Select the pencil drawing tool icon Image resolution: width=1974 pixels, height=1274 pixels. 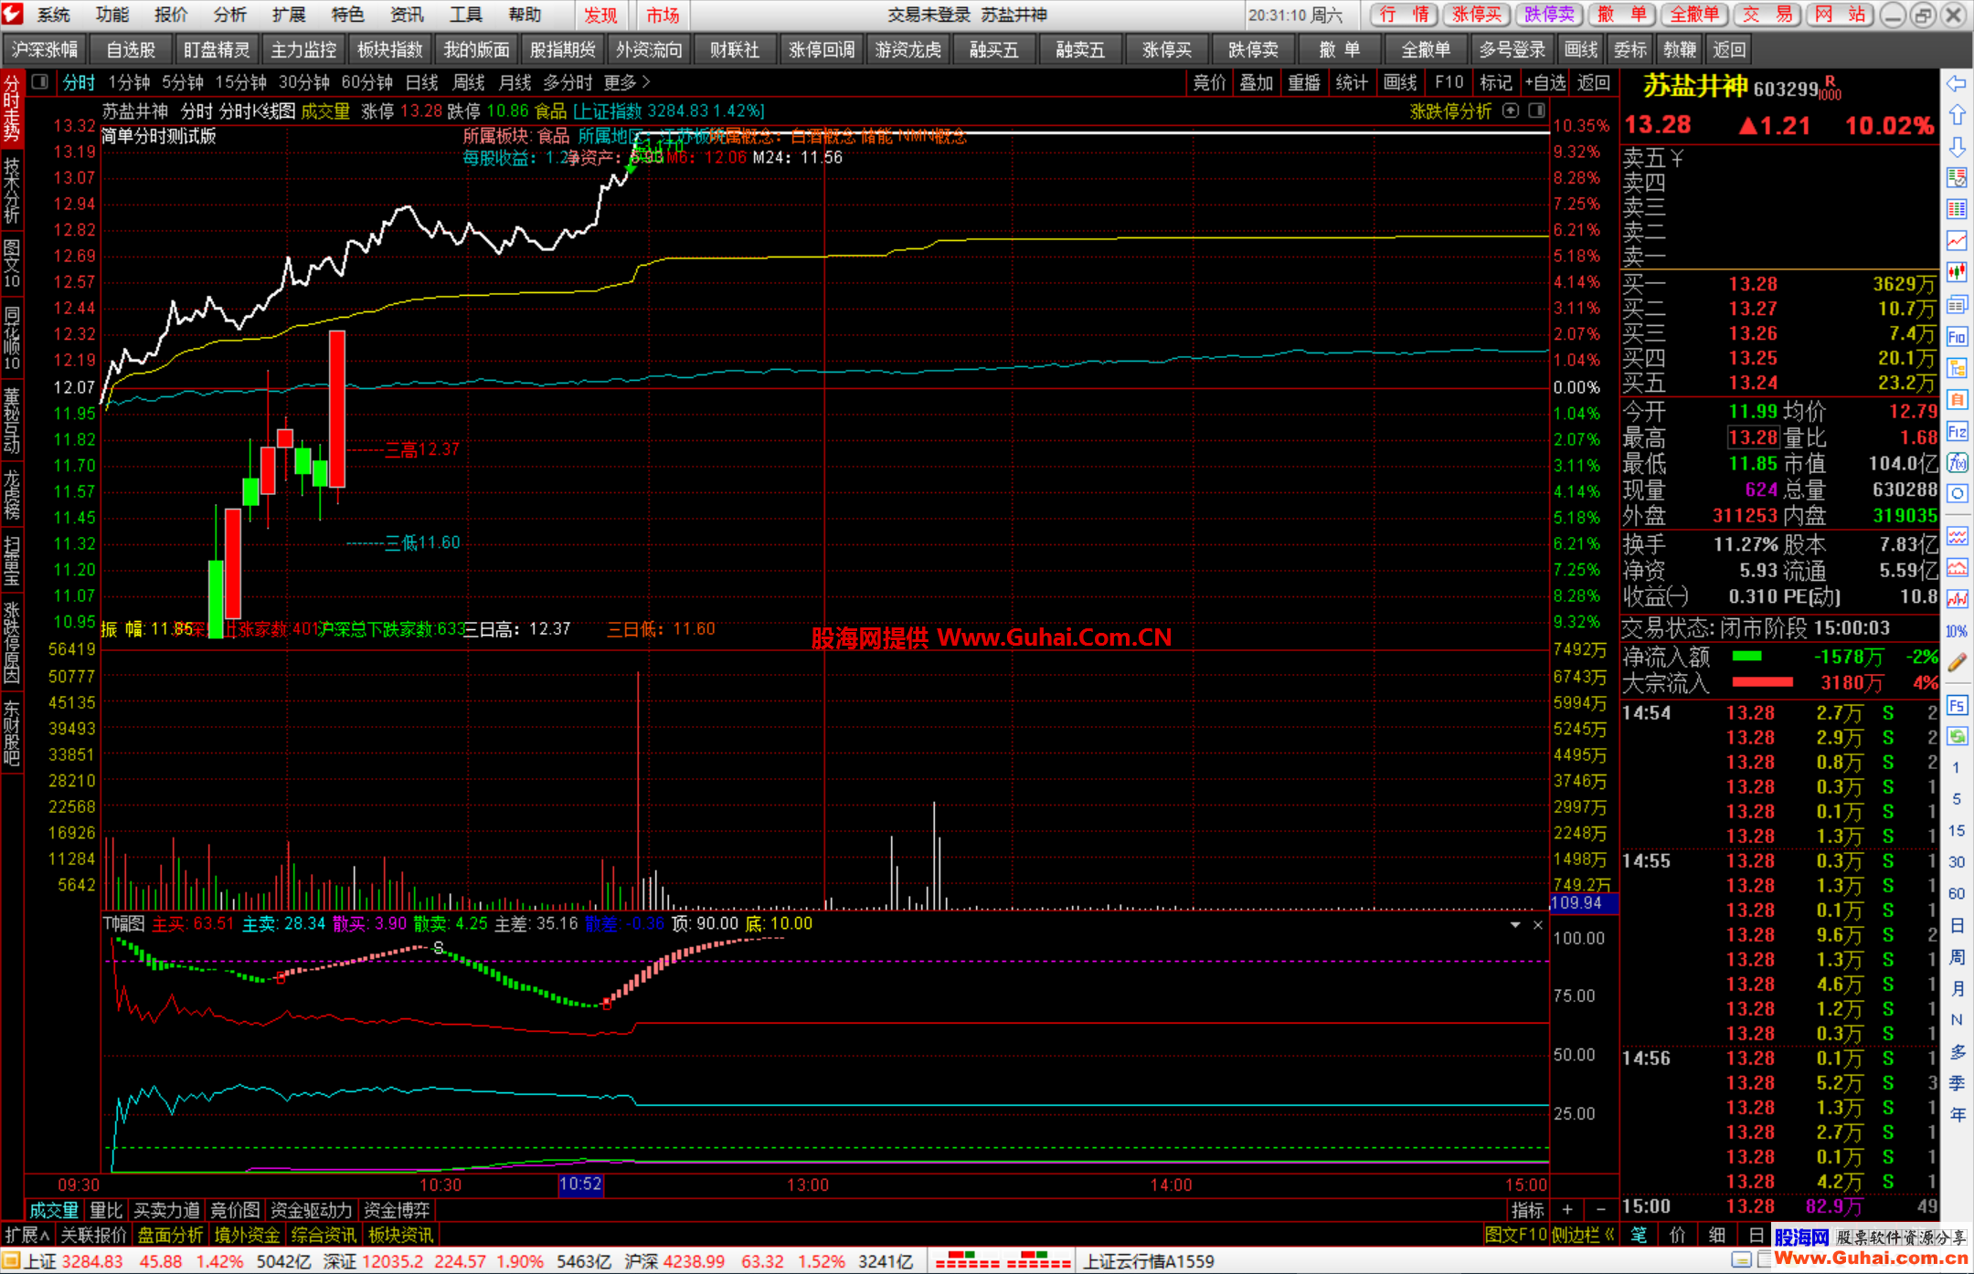1957,663
